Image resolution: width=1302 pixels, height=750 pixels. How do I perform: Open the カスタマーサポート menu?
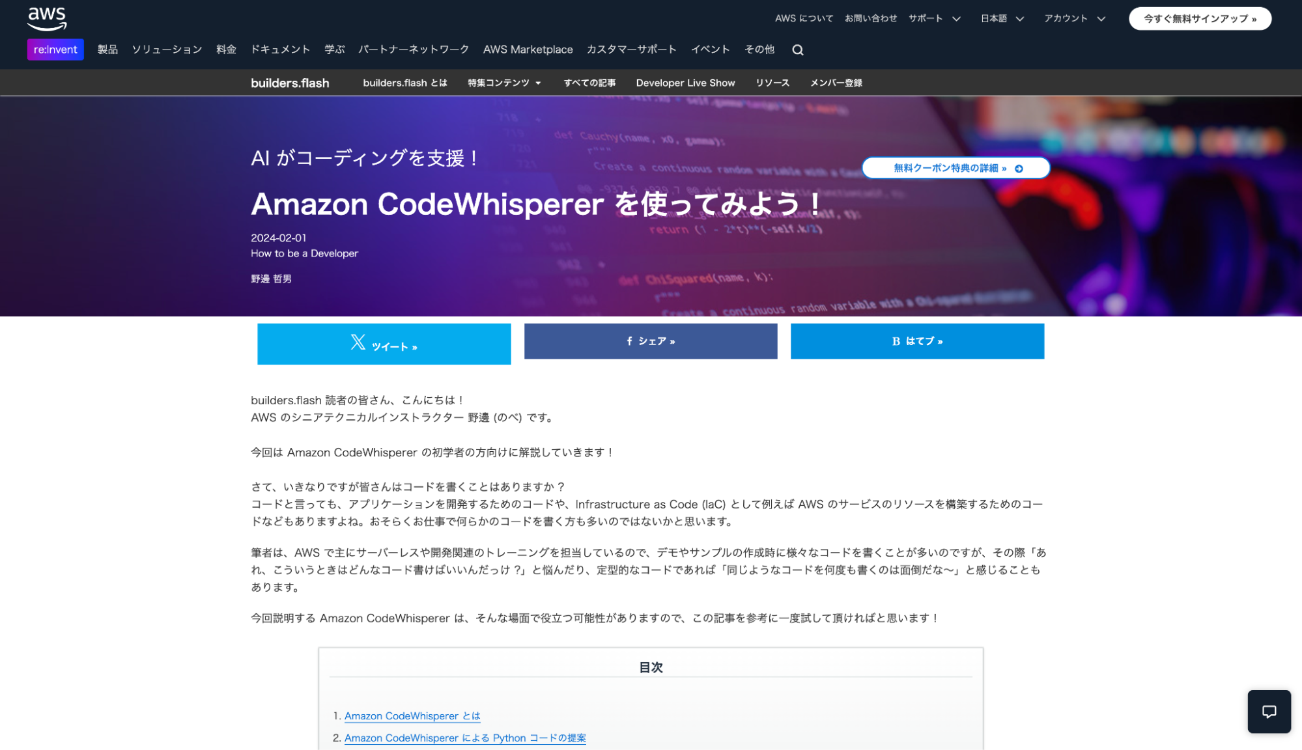coord(631,49)
